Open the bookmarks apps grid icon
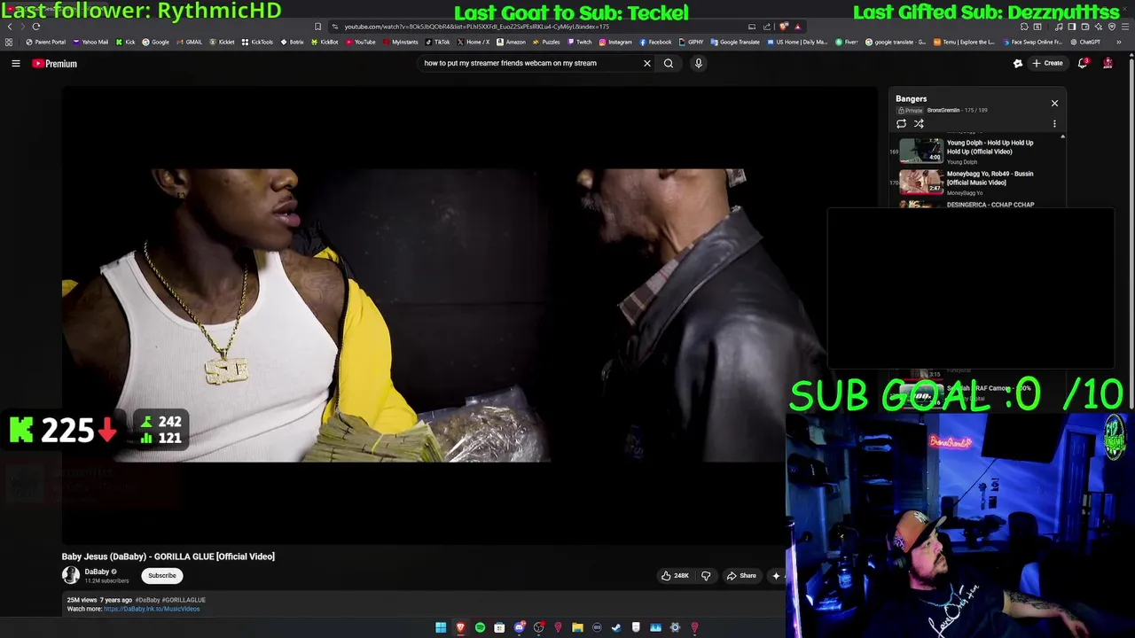Screen dimensions: 1135x638 [x=9, y=42]
